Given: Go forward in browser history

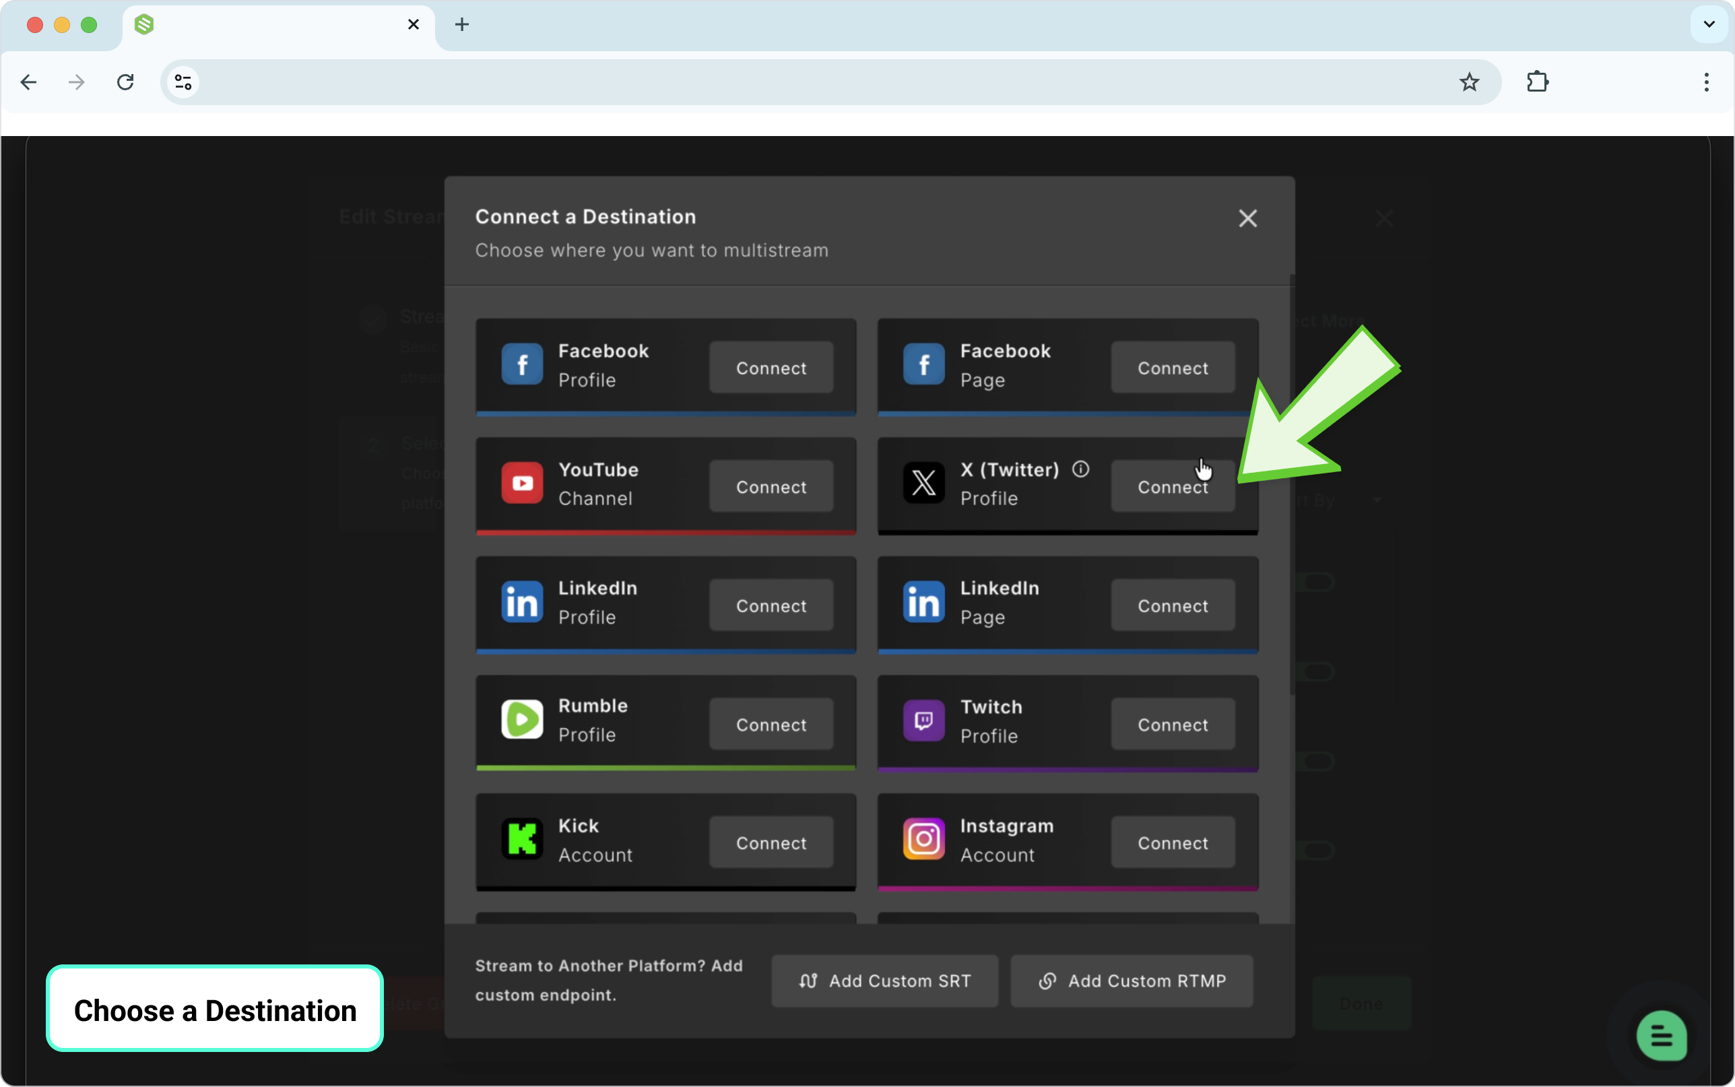Looking at the screenshot, I should [76, 82].
